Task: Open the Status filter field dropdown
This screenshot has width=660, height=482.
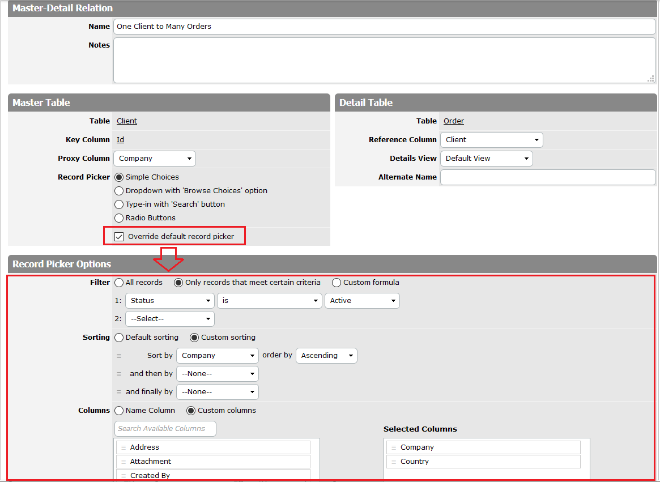Action: 170,301
